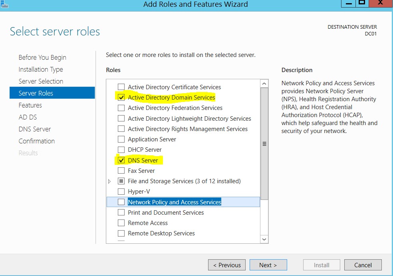The image size is (393, 276).
Task: Select the DHCP Server label text
Action: coord(145,150)
